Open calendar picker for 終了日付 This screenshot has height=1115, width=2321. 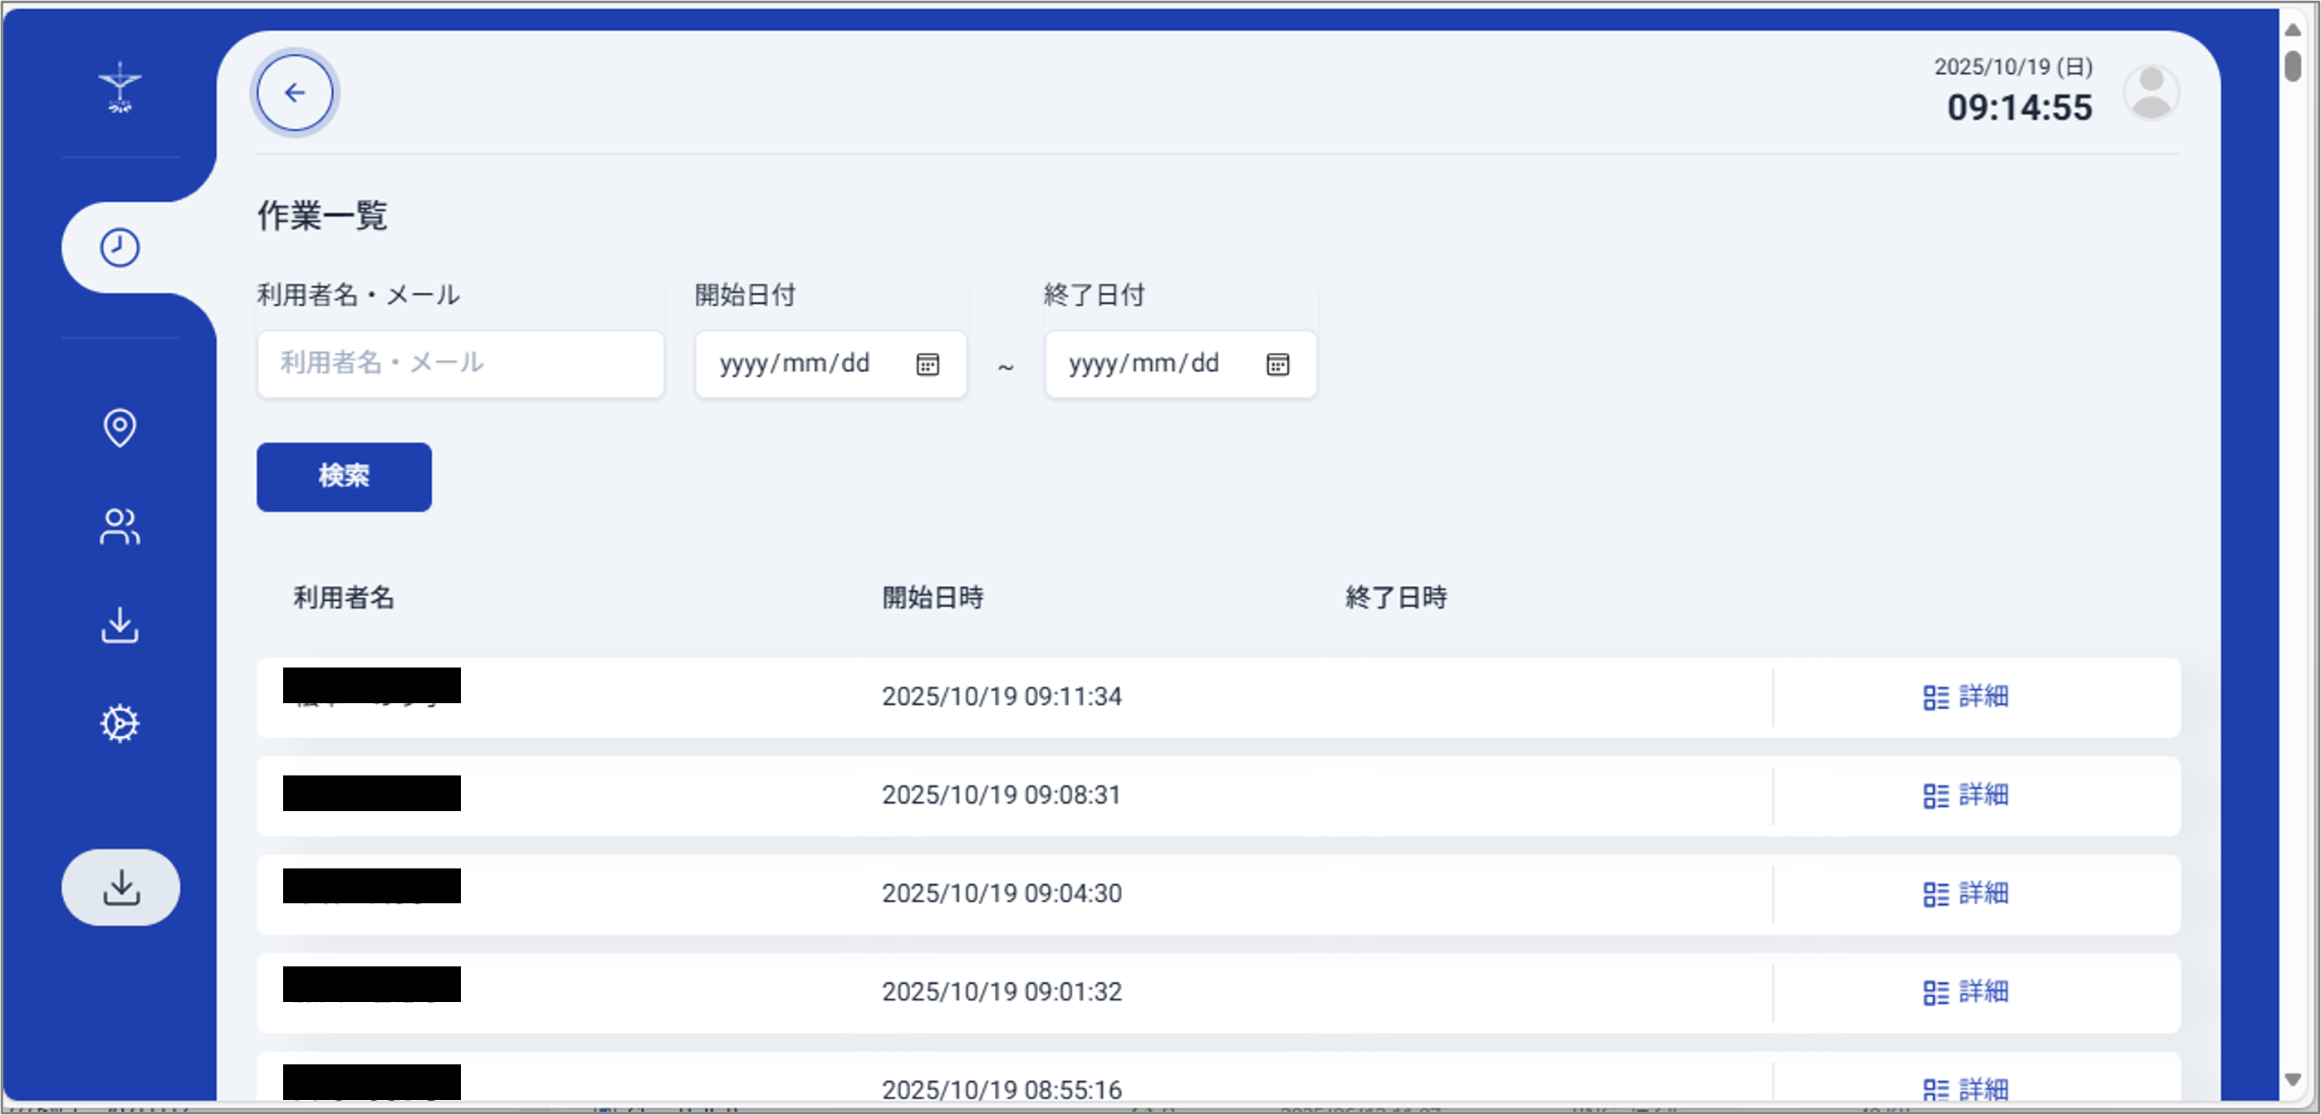[1276, 364]
